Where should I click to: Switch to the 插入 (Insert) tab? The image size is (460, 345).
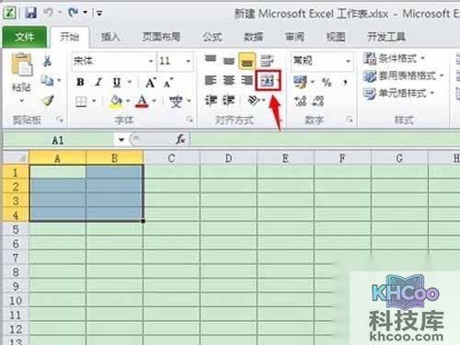[x=110, y=37]
